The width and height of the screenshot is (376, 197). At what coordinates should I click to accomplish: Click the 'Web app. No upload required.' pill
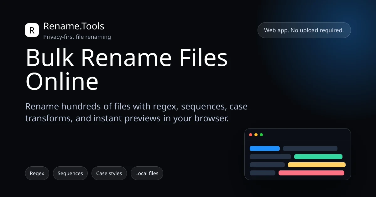click(x=304, y=30)
